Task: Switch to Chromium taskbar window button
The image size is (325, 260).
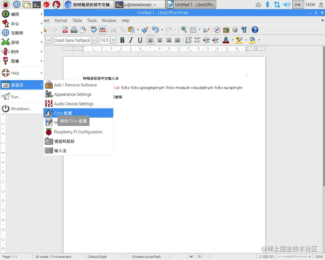Action: pyautogui.click(x=89, y=5)
